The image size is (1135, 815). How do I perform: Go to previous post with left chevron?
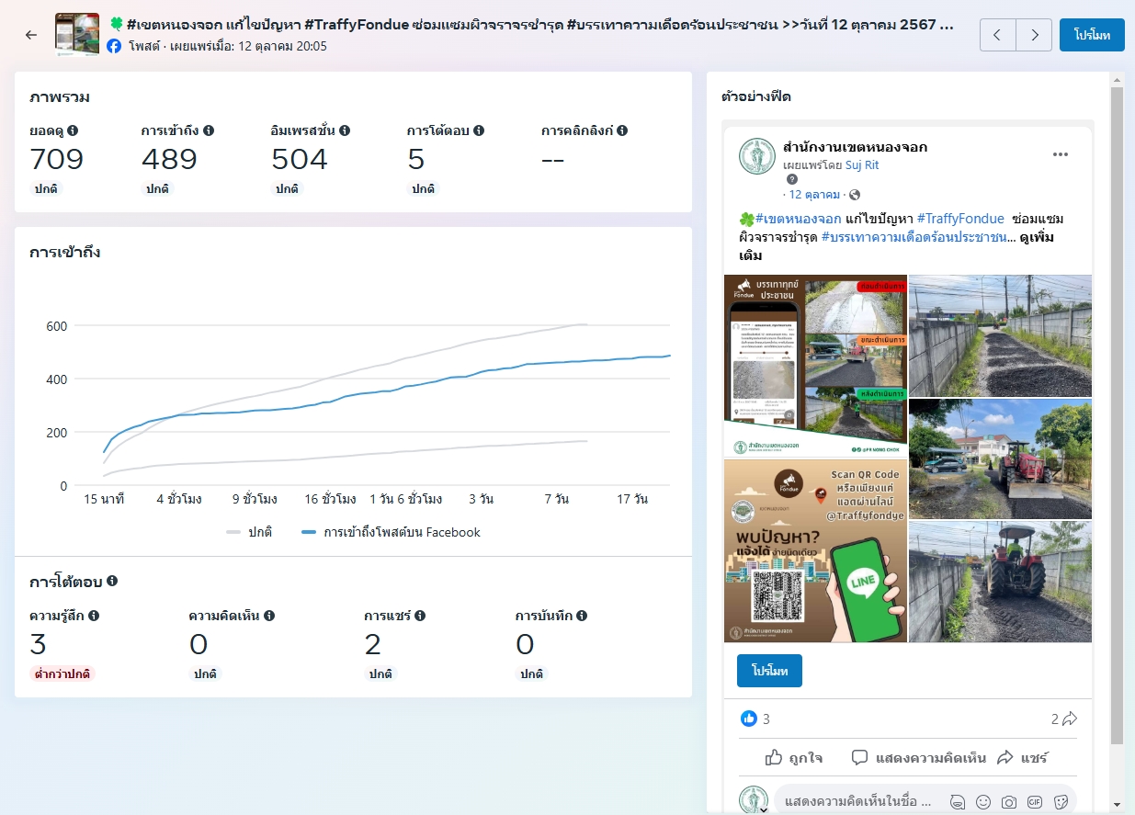point(998,35)
